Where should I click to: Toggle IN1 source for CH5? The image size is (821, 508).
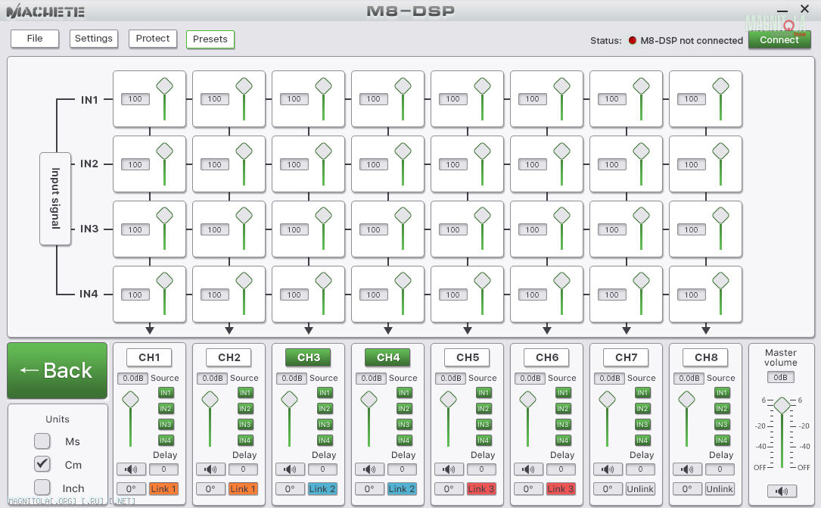[484, 393]
